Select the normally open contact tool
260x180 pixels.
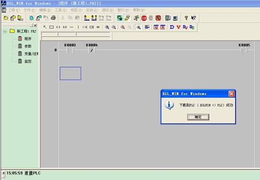[x=58, y=27]
